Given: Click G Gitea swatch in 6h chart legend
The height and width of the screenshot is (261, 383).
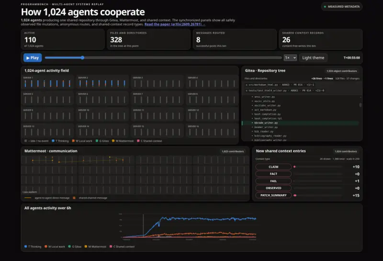Looking at the screenshot, I should tap(69, 246).
